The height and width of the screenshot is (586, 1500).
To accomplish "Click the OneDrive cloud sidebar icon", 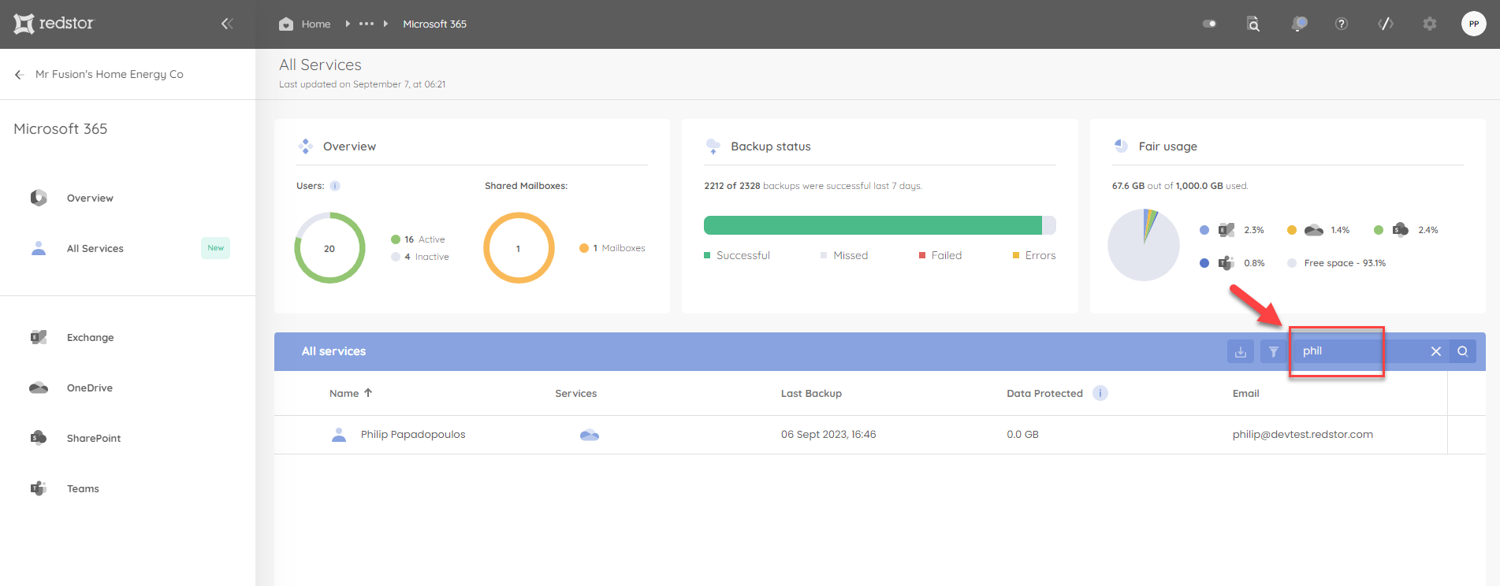I will (x=39, y=388).
